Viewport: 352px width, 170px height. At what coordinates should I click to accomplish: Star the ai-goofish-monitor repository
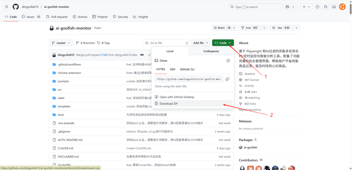(282, 28)
